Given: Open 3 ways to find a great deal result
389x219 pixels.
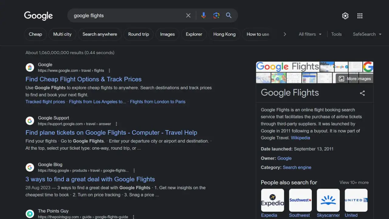Looking at the screenshot, I should tap(90, 179).
